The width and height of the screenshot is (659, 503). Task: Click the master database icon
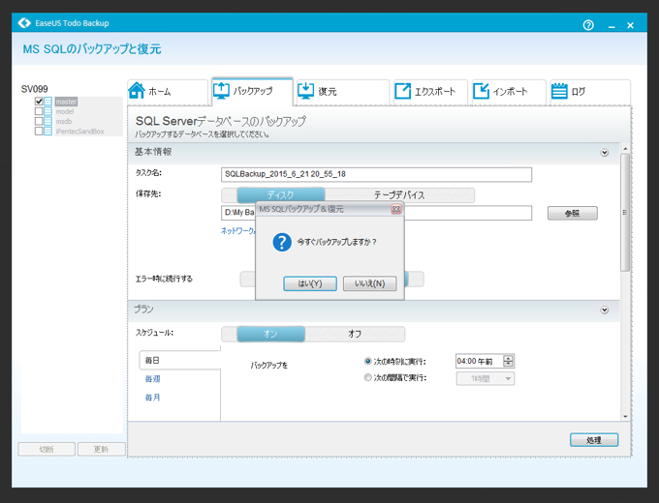point(47,102)
